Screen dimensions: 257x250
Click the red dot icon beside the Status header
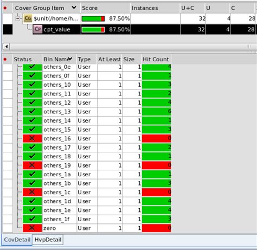5,59
